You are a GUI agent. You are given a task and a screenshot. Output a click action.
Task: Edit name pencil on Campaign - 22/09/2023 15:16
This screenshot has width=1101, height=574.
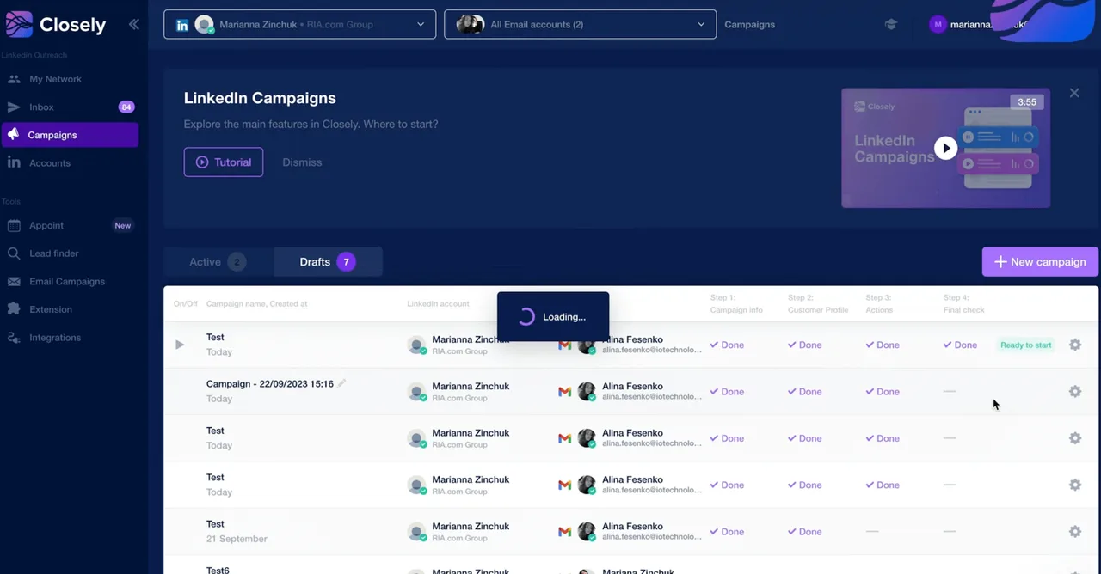coord(341,383)
